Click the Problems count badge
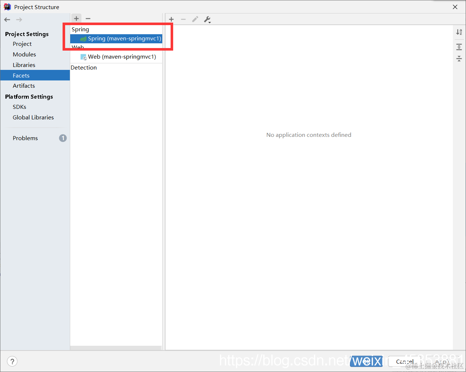 pyautogui.click(x=63, y=138)
